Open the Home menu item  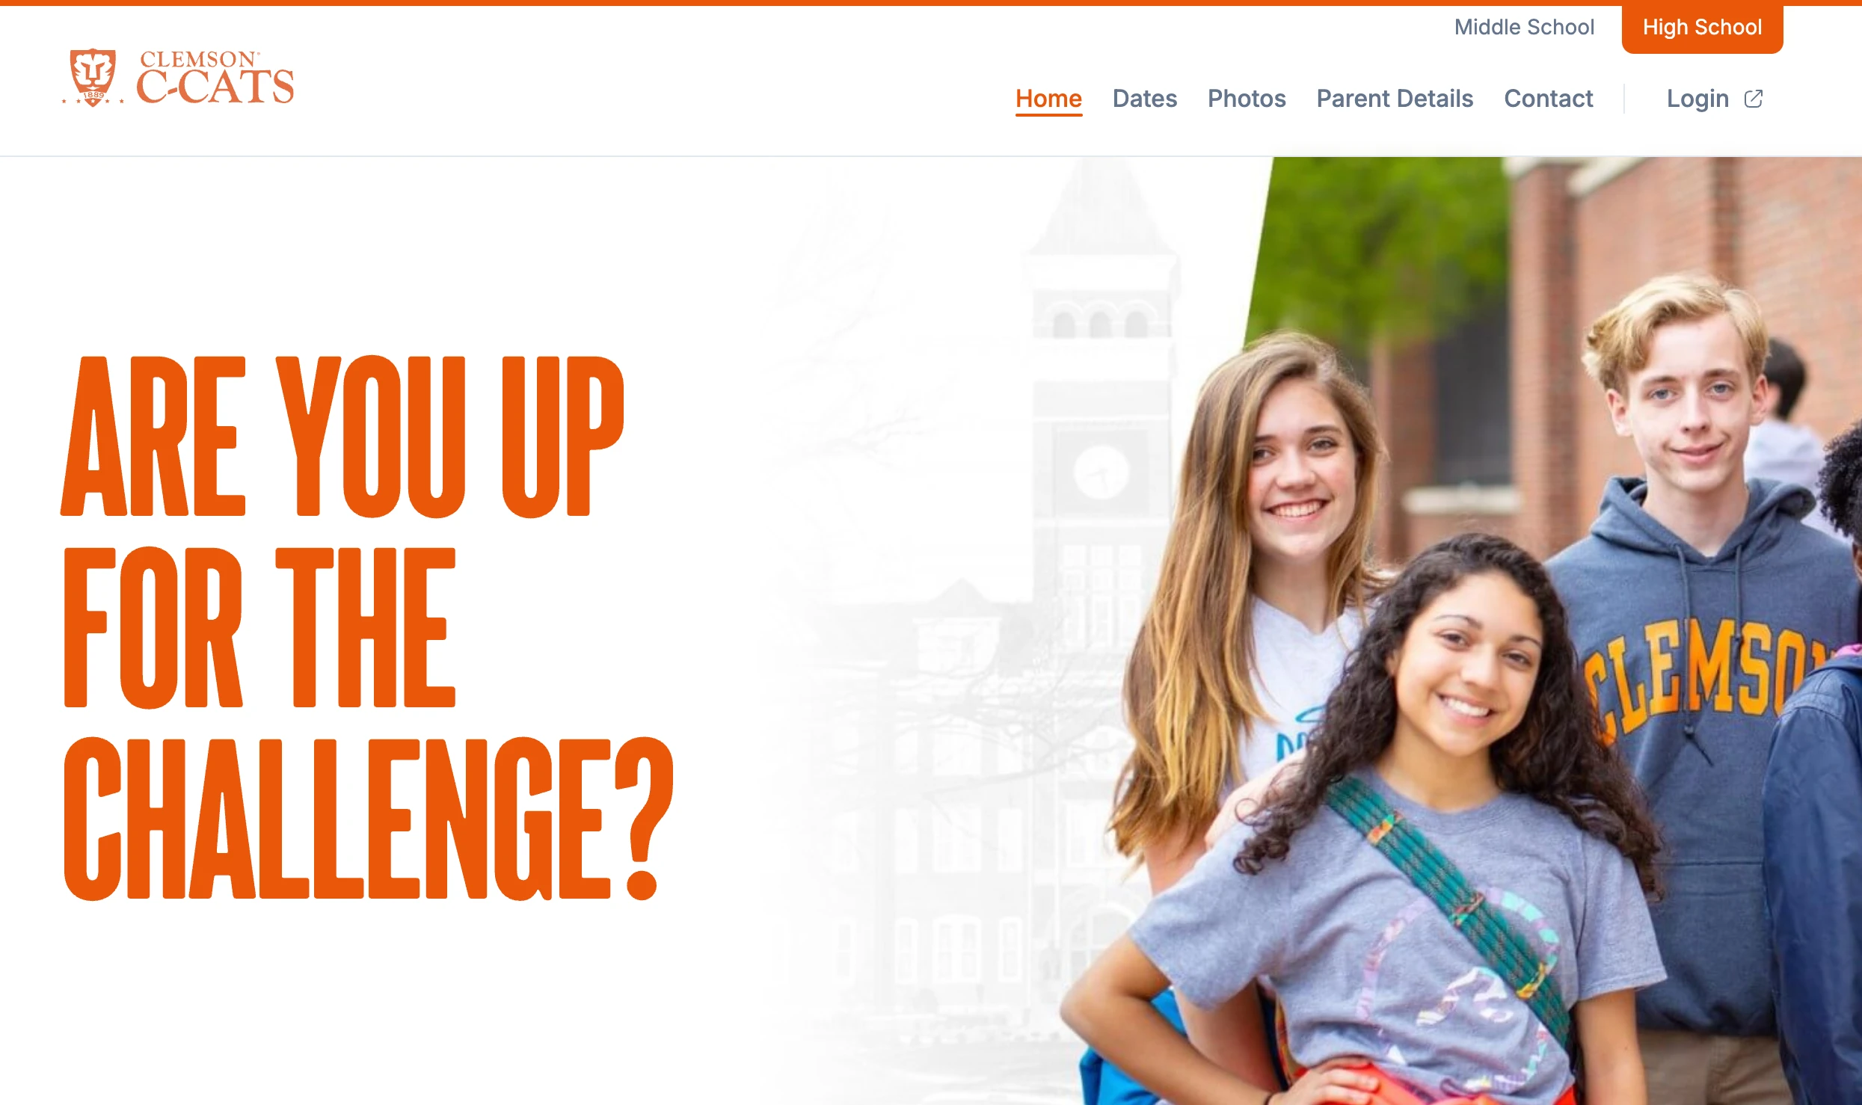(x=1048, y=99)
